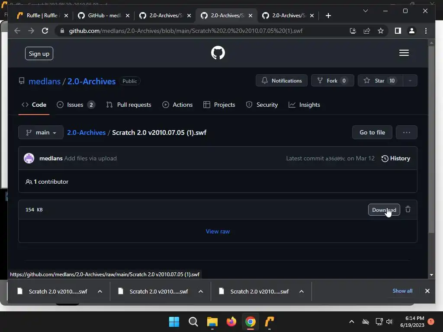Open Firefox from taskbar
Viewport: 443px width, 332px height.
click(231, 322)
